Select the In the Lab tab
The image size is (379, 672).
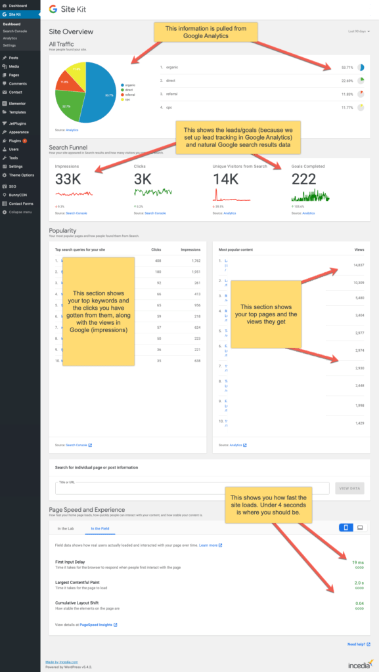66,528
